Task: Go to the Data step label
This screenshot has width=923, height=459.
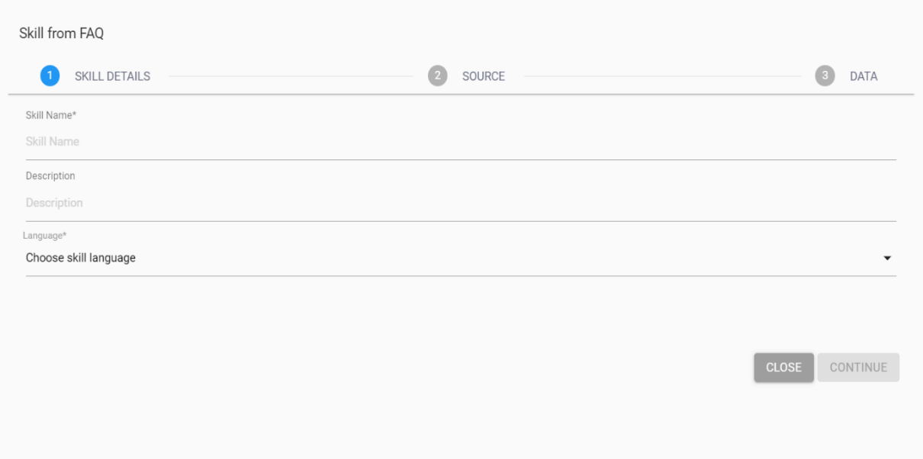Action: (x=864, y=76)
